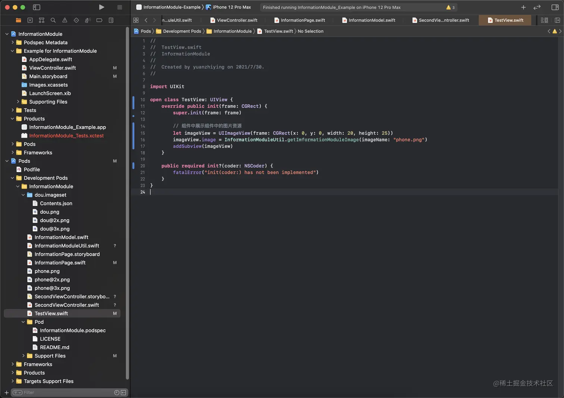This screenshot has width=564, height=398.
Task: Go back in editor history
Action: pos(146,20)
